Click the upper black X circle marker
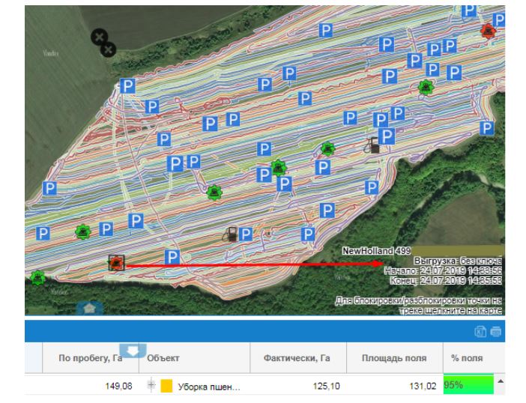526x403 pixels. point(100,37)
